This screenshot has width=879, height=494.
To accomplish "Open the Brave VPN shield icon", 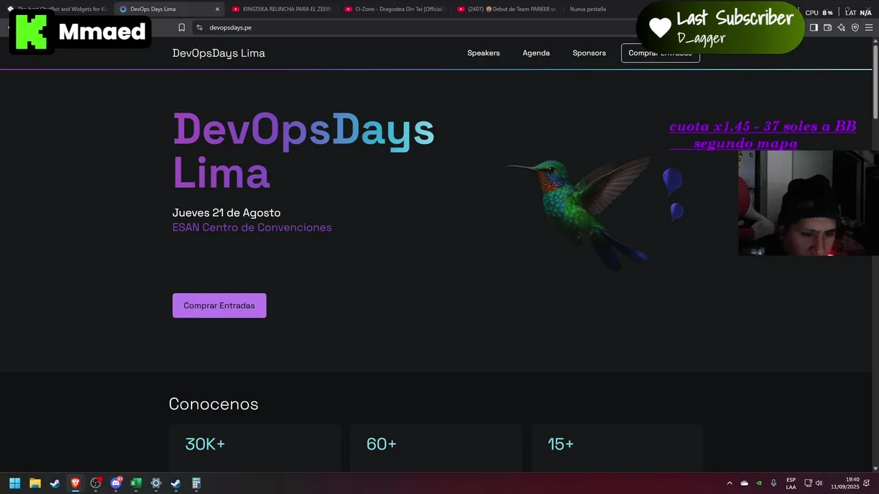I will pos(855,27).
